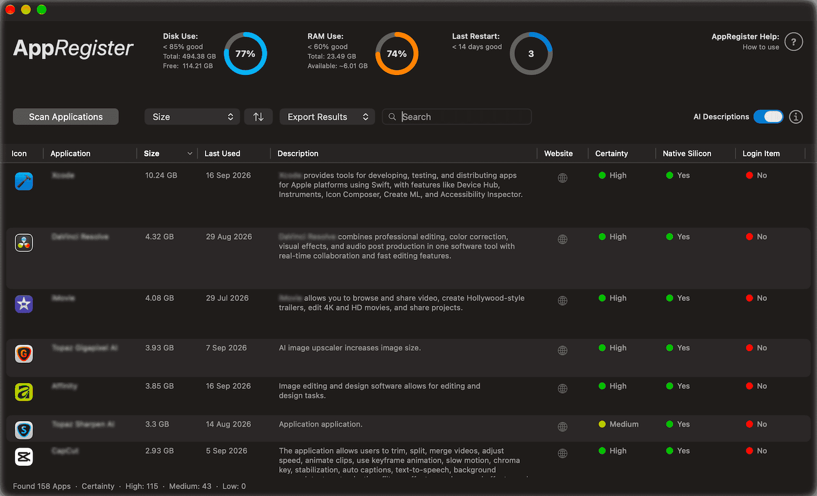
Task: Sort by Last Used column header
Action: 222,153
